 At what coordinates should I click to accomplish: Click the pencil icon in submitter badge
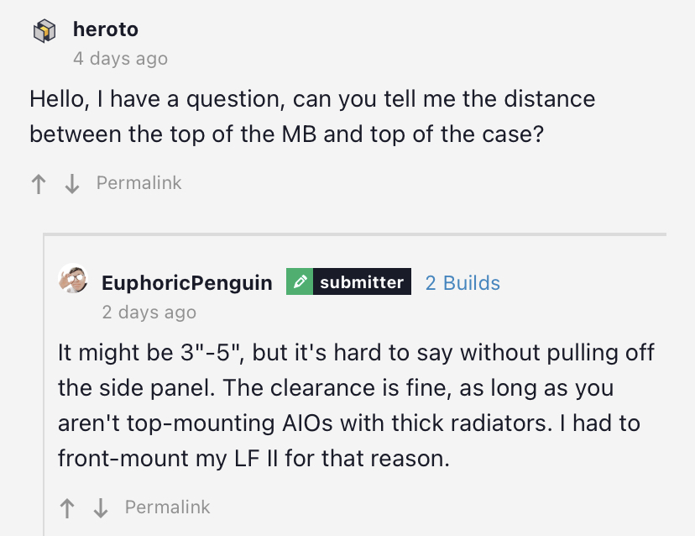tap(300, 282)
